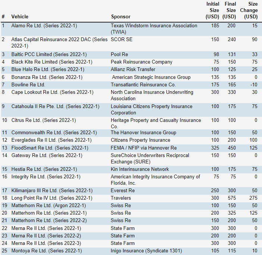The image size is (262, 255).
Task: Click the 275 size change value
Action: coord(253,198)
